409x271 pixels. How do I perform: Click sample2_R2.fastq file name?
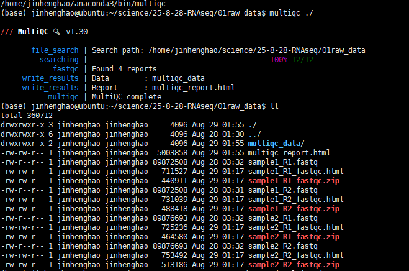283,246
